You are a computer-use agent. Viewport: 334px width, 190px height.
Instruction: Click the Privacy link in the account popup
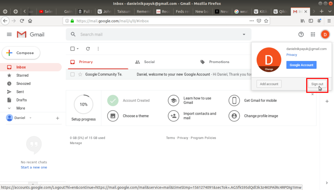(x=292, y=55)
